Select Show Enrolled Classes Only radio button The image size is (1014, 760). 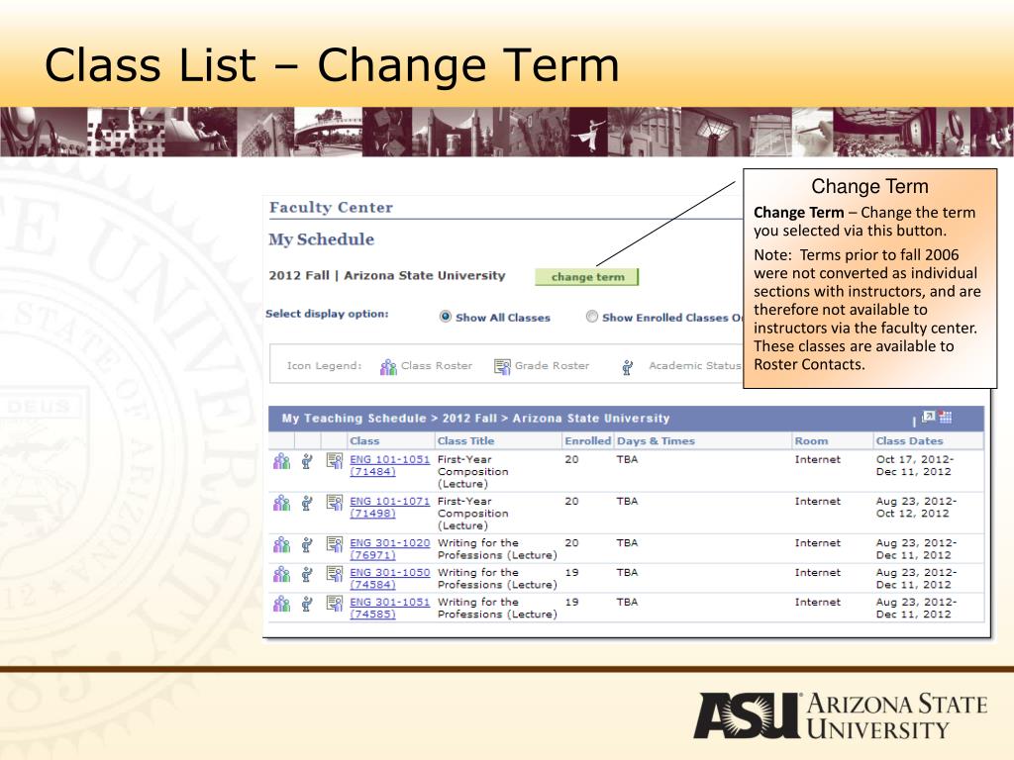pos(592,317)
